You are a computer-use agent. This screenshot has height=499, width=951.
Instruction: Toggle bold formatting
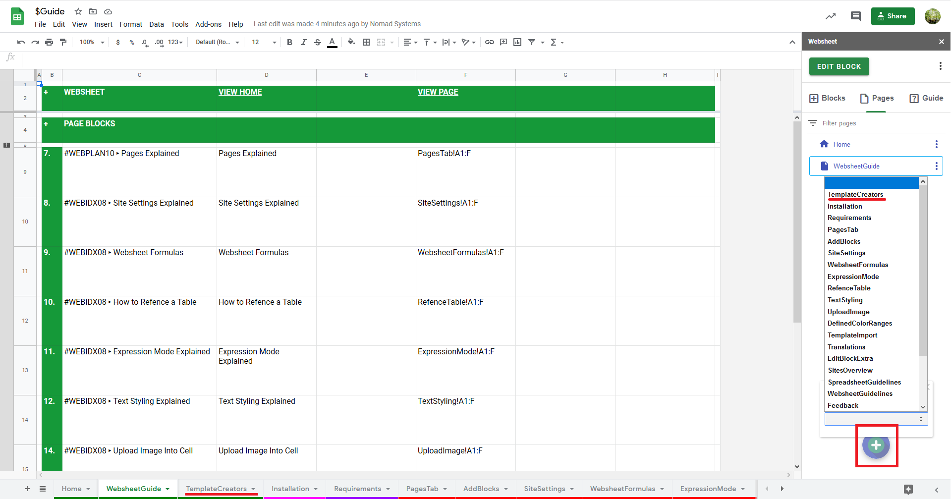(x=289, y=42)
